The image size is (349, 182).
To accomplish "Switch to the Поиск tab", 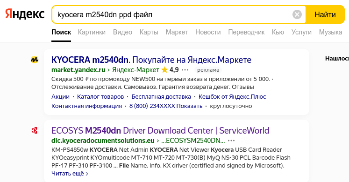I will (x=61, y=32).
